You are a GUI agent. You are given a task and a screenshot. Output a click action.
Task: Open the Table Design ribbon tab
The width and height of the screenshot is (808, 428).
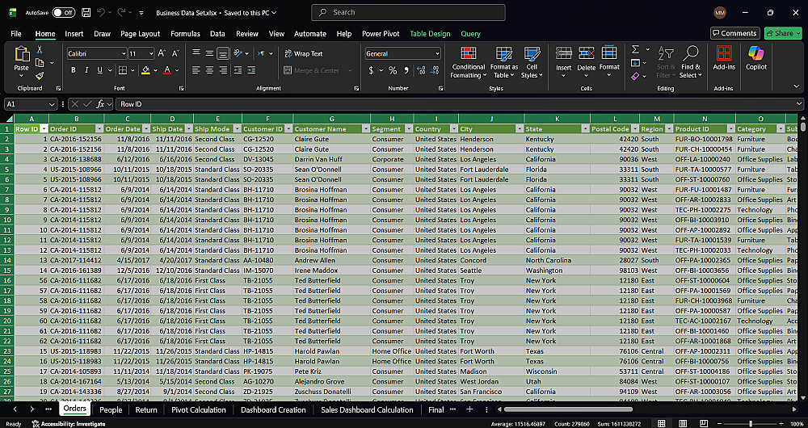tap(430, 34)
